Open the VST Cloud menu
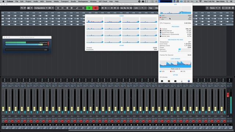Viewport: 235px width, 132px height. coord(103,1)
